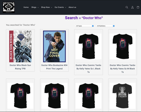
Task: Click the Freakopolis Geekery logo
Action: 9,7
